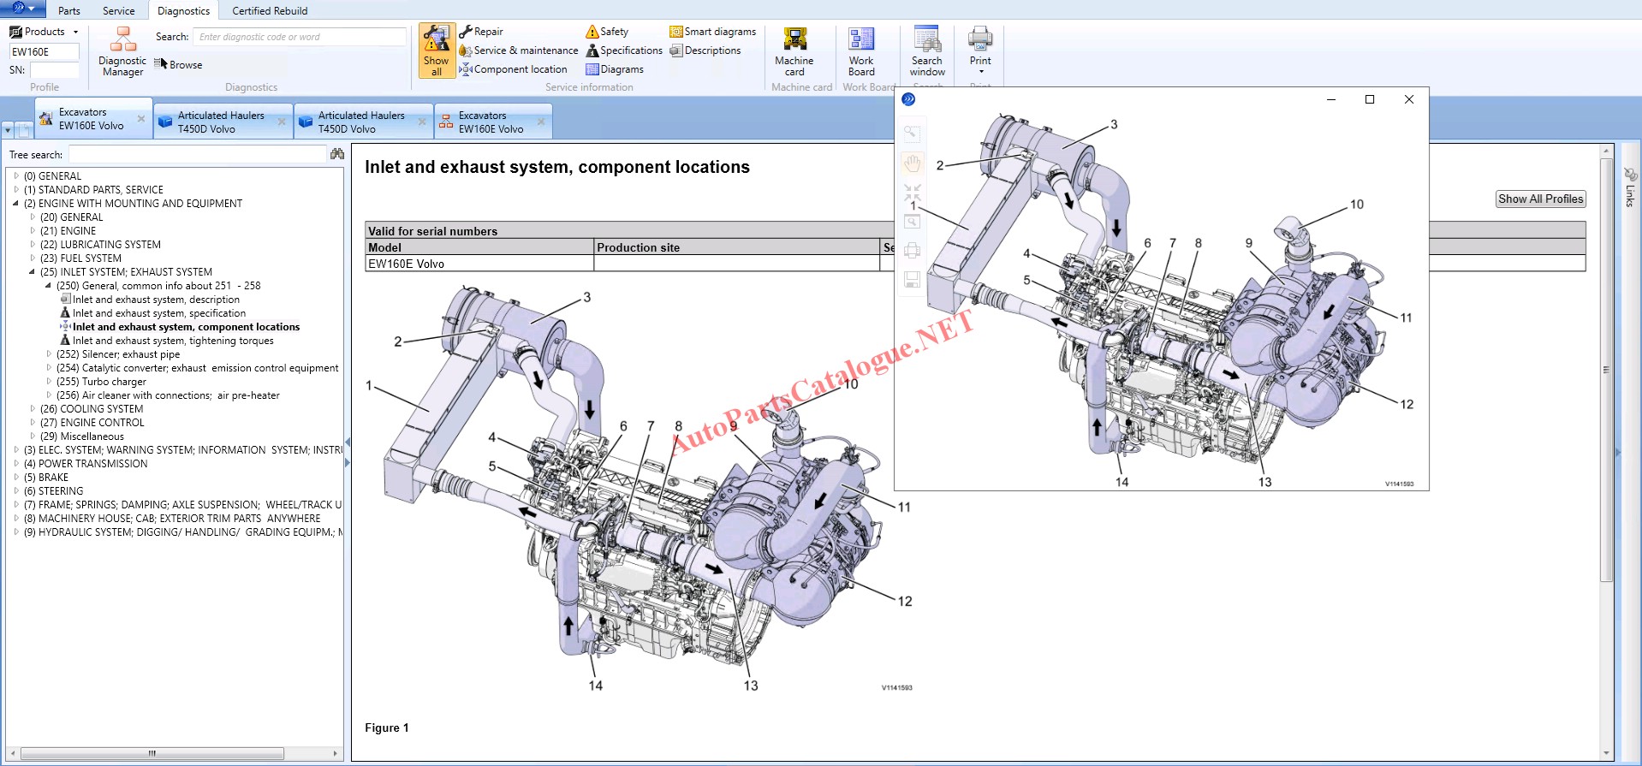
Task: Open the Search window tool
Action: click(926, 51)
